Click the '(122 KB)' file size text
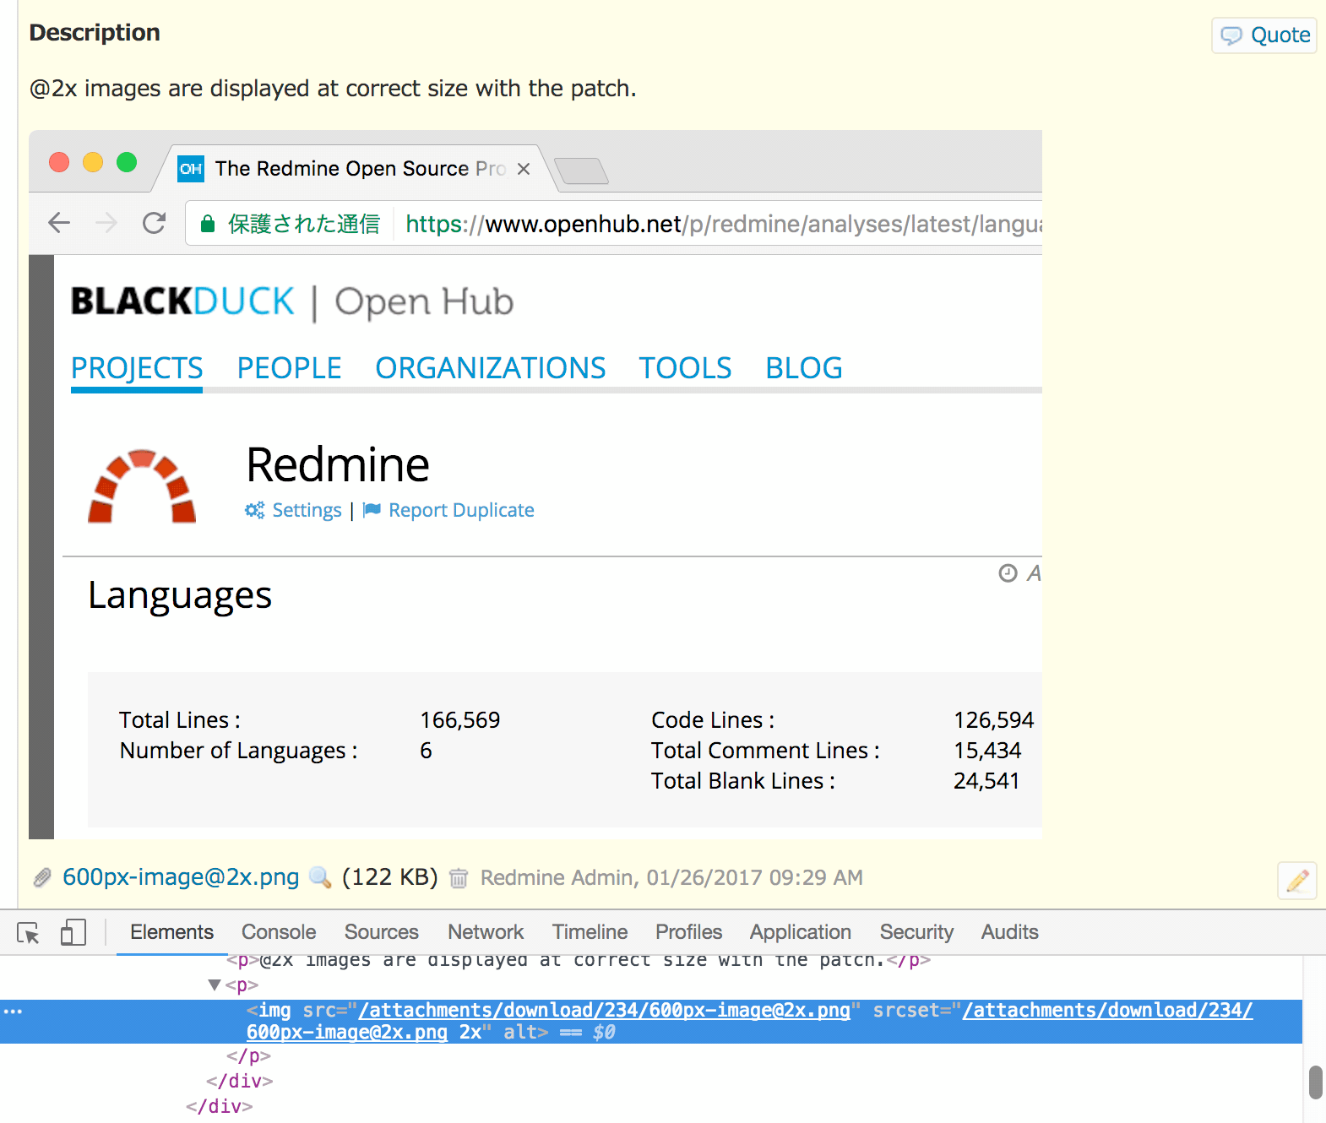Screen dimensions: 1326x1123 pyautogui.click(x=389, y=877)
